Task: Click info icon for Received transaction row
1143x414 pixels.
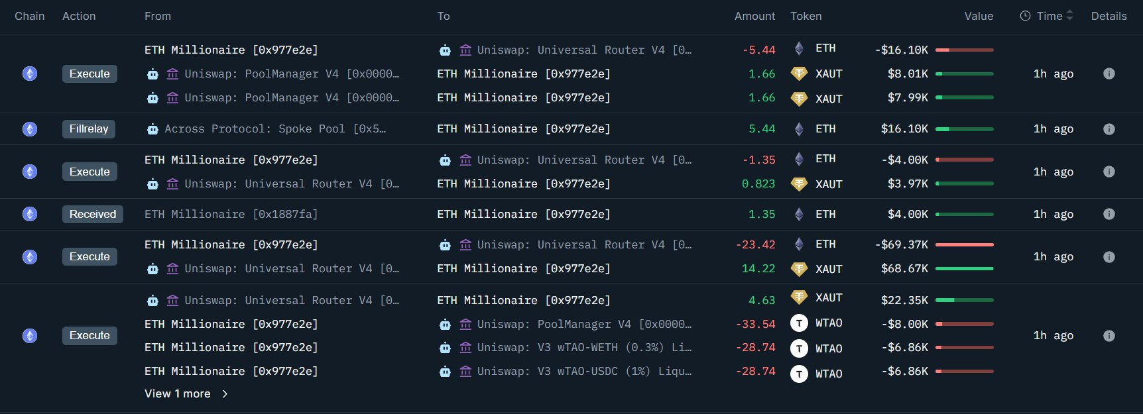Action: point(1109,214)
